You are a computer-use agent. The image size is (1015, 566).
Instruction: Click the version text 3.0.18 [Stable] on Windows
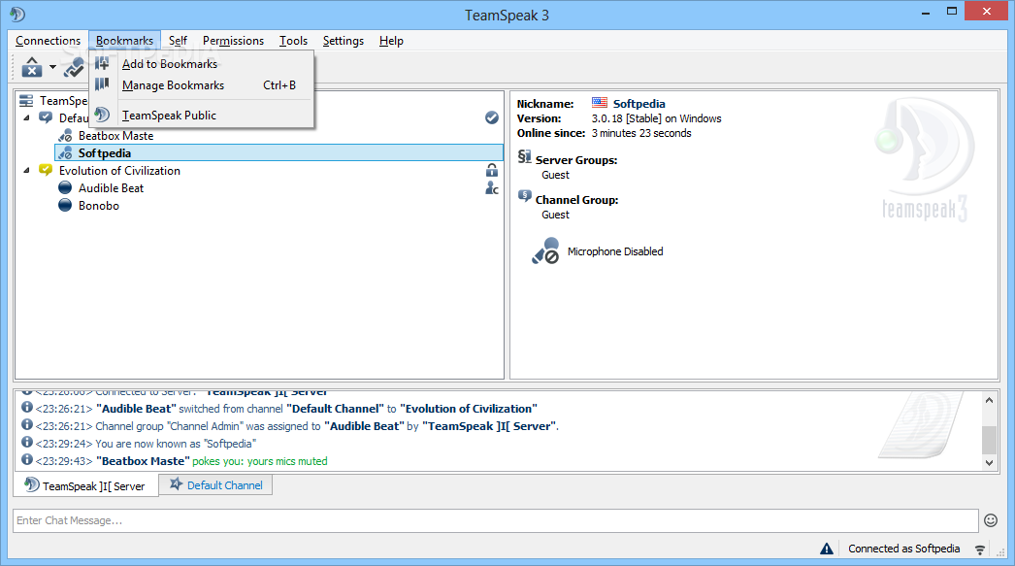pyautogui.click(x=656, y=118)
